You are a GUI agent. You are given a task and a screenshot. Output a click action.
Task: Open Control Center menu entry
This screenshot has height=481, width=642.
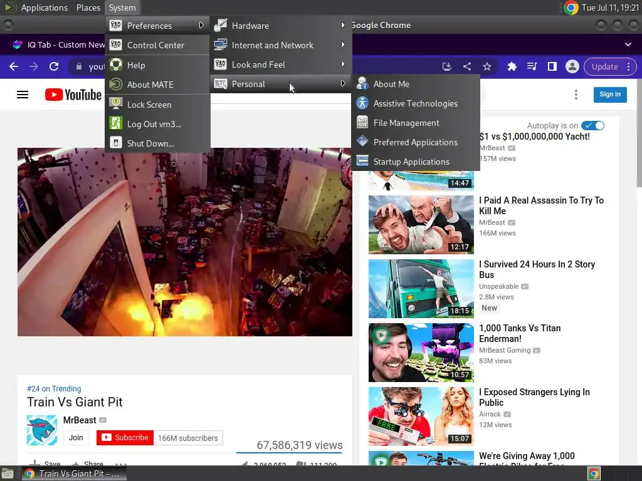click(157, 45)
